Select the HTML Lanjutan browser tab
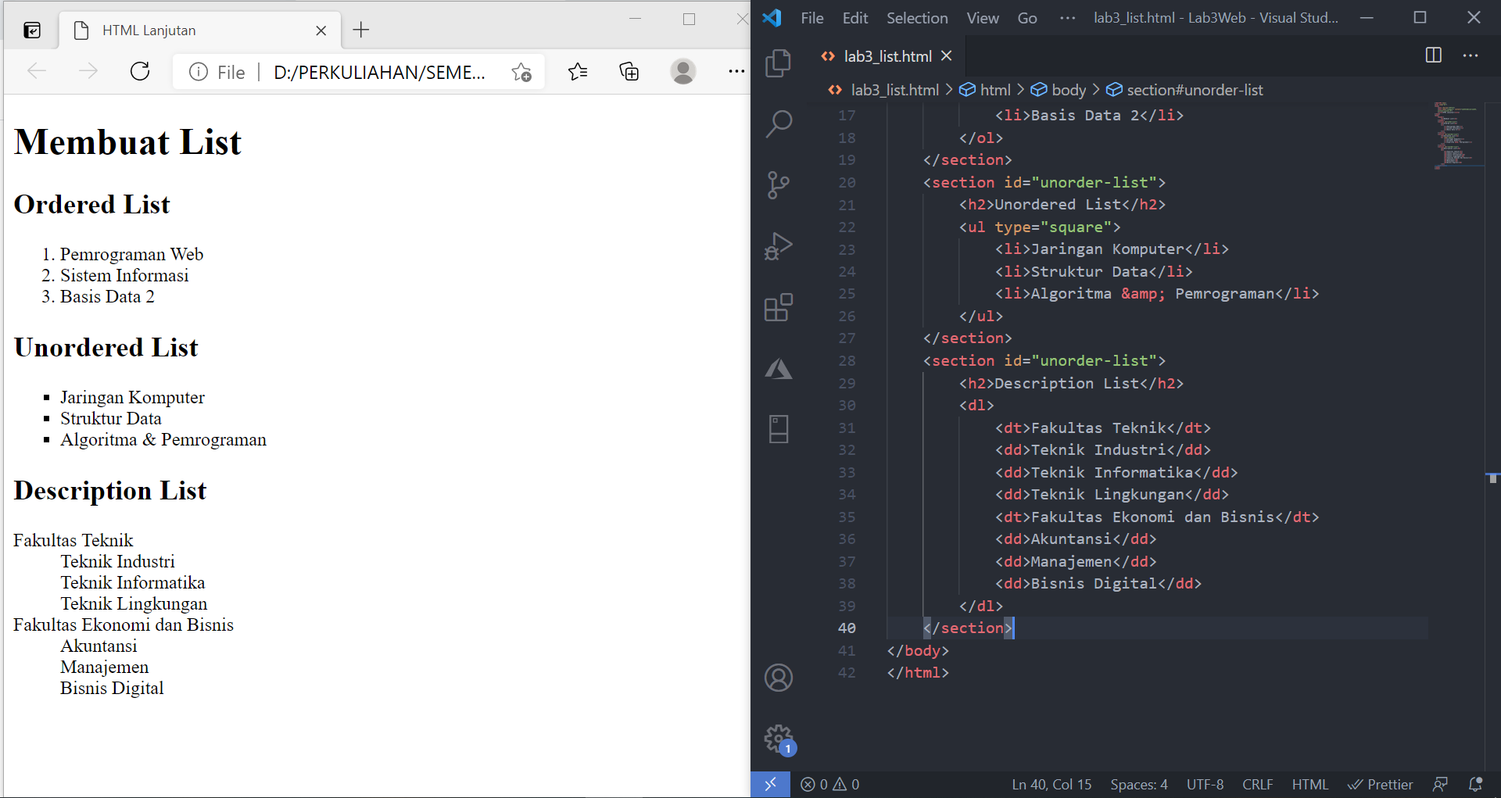1501x798 pixels. click(200, 30)
